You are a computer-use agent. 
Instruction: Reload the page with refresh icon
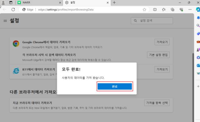pos(13,10)
